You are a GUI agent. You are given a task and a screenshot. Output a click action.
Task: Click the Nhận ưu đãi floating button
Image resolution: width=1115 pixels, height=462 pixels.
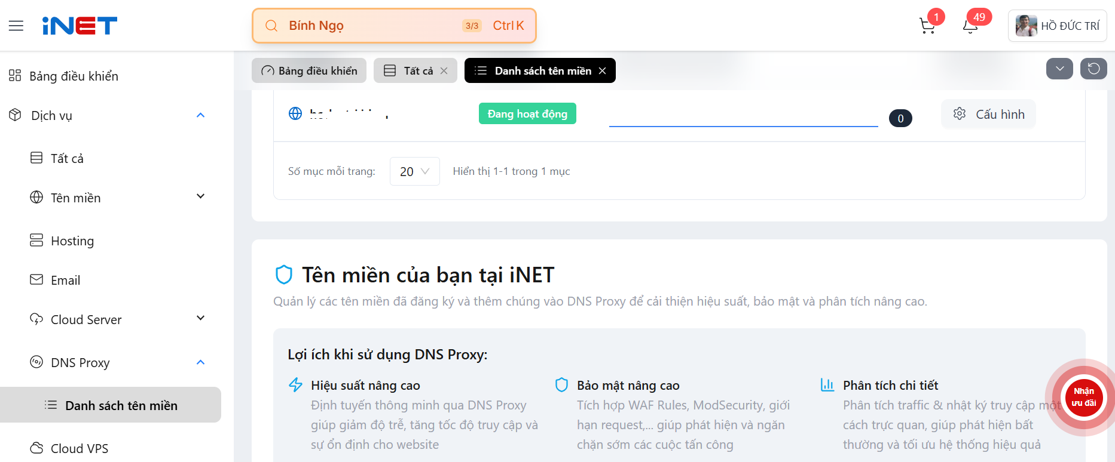click(1083, 398)
